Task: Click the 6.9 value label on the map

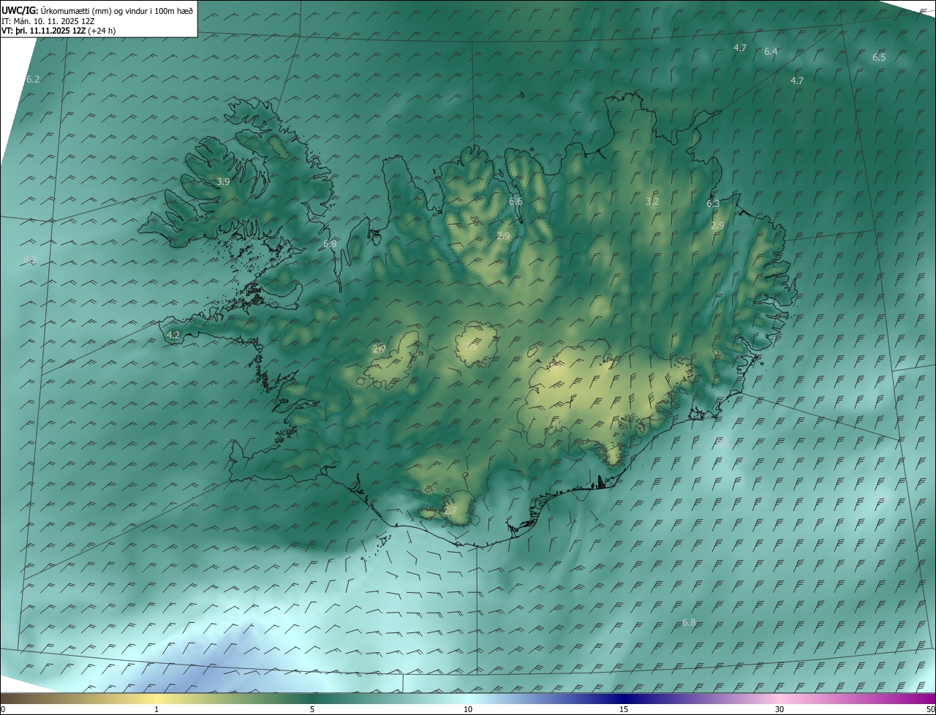Action: click(330, 243)
